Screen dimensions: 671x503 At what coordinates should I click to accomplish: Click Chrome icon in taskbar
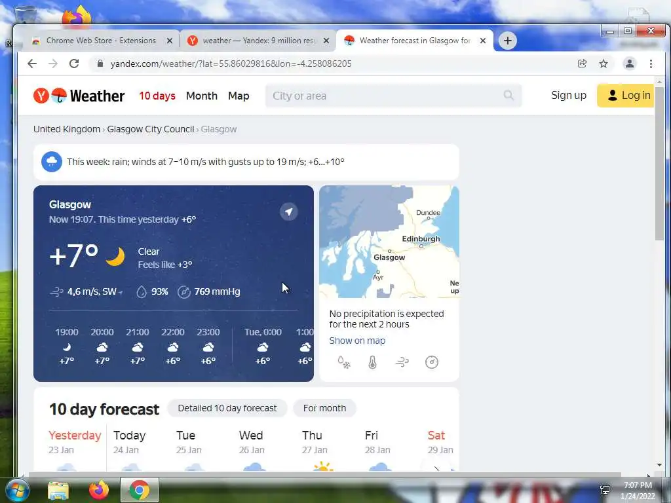click(139, 490)
